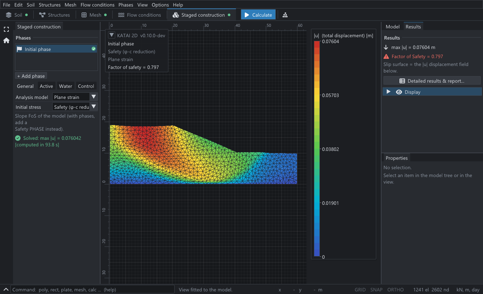Click the flag icon beside Initial phase
This screenshot has width=483, height=294.
pos(19,49)
